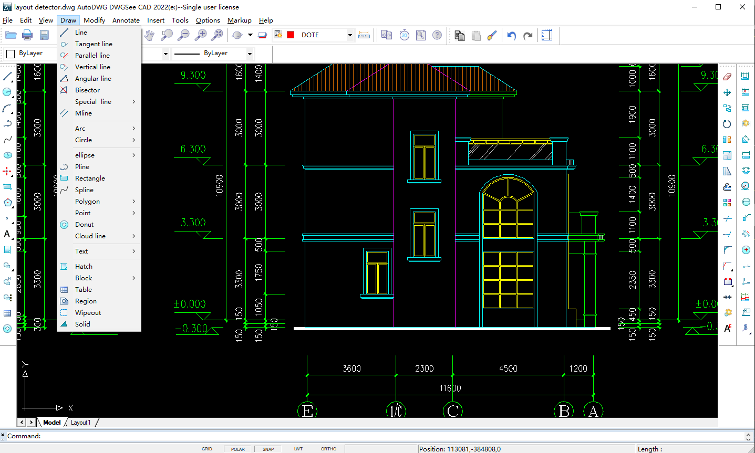Choose Donut from the Draw menu
The height and width of the screenshot is (453, 755).
point(99,225)
